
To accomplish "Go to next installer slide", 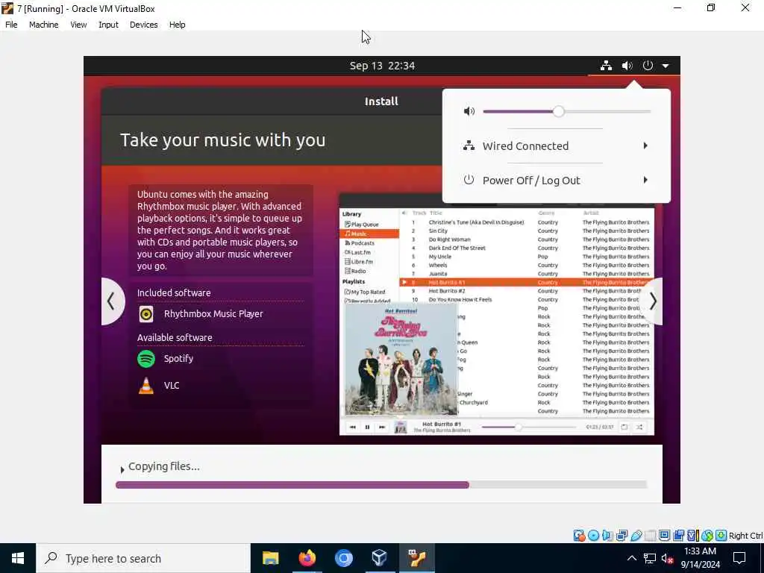I will tap(652, 301).
